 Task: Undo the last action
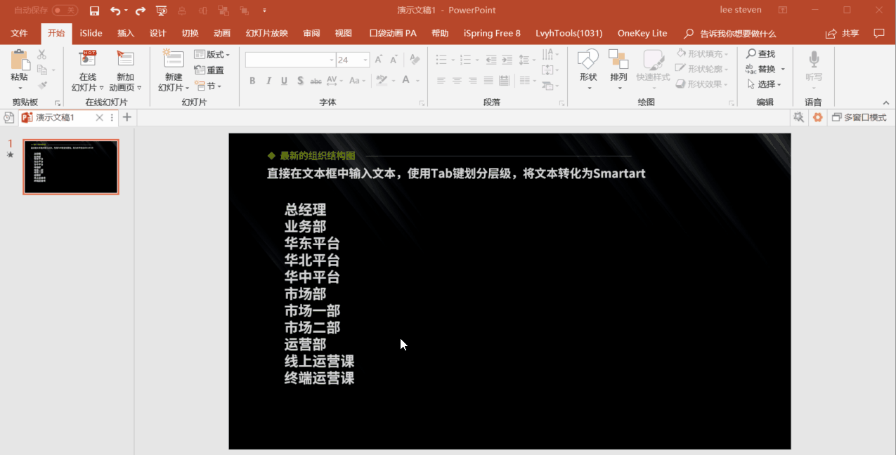point(115,11)
